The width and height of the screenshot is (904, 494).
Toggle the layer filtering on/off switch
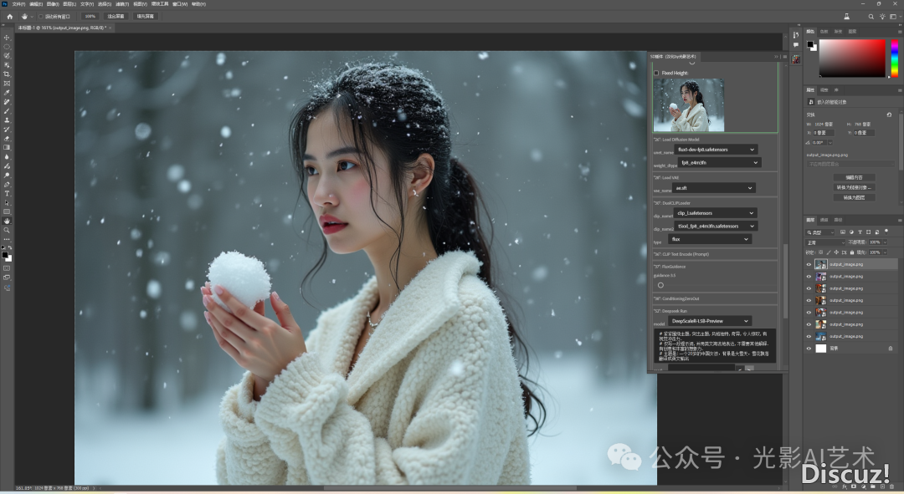pyautogui.click(x=886, y=232)
